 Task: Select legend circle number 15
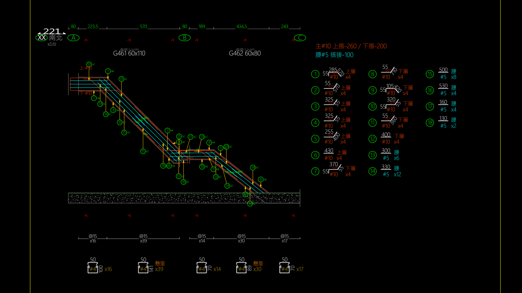[430, 74]
